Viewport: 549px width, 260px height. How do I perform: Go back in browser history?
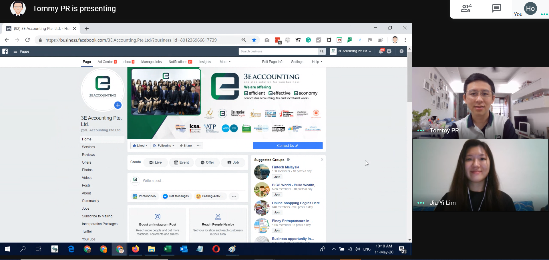(x=7, y=40)
